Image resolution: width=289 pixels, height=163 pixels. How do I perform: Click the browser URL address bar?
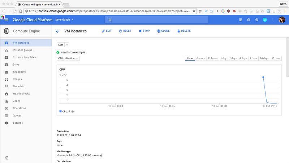click(x=110, y=11)
